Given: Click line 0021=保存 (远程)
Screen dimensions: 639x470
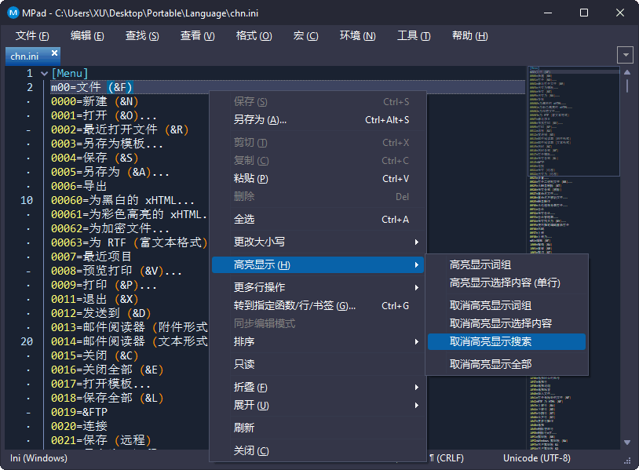Looking at the screenshot, I should pyautogui.click(x=101, y=440).
